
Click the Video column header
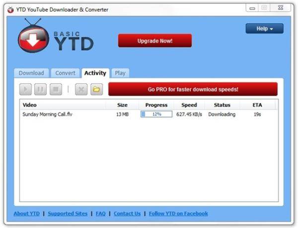[x=63, y=105]
